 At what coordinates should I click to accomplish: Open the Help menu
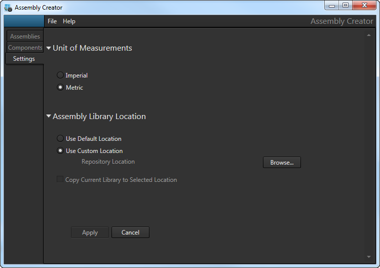click(x=69, y=21)
